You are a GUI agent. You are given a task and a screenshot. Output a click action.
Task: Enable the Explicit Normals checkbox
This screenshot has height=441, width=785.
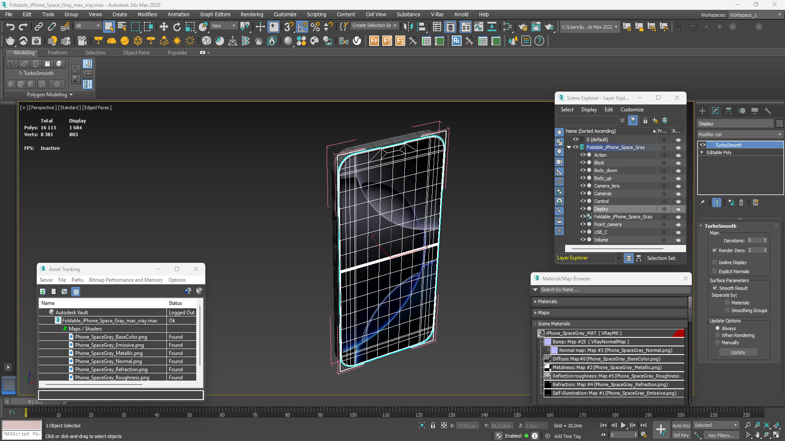(715, 271)
